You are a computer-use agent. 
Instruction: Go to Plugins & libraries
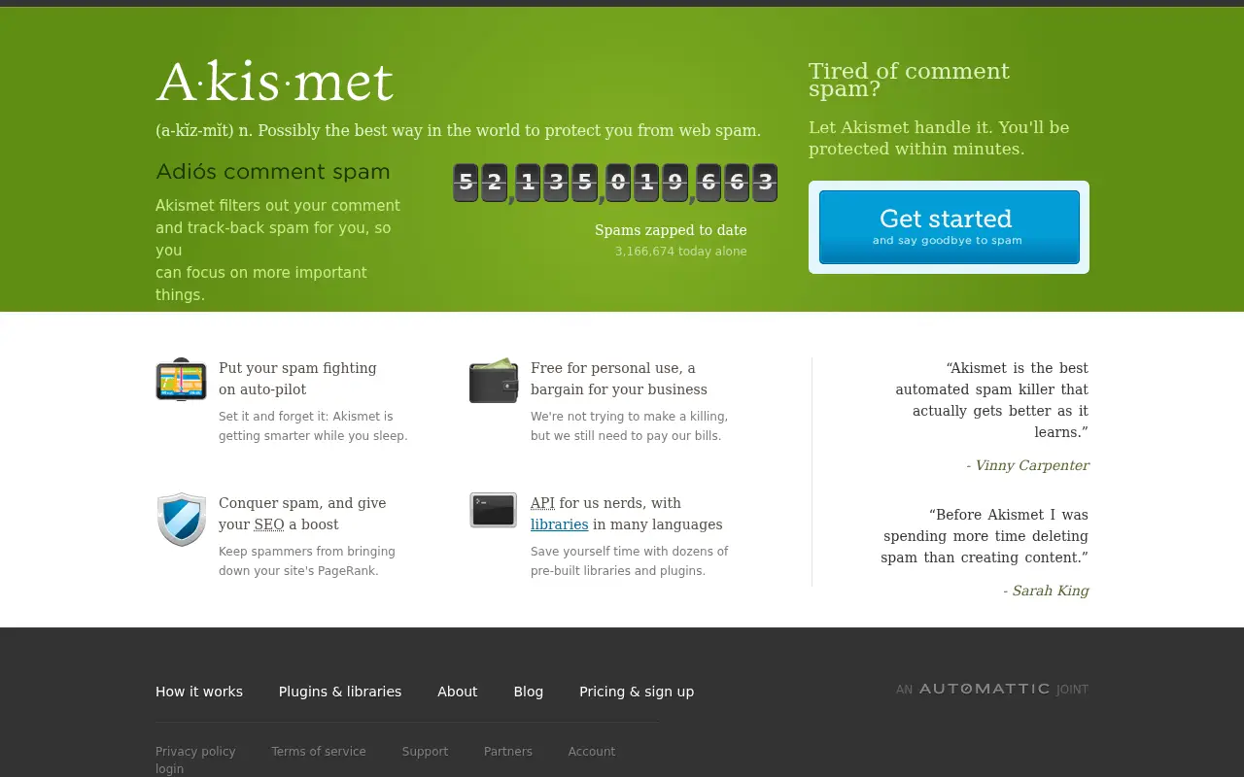(x=340, y=692)
